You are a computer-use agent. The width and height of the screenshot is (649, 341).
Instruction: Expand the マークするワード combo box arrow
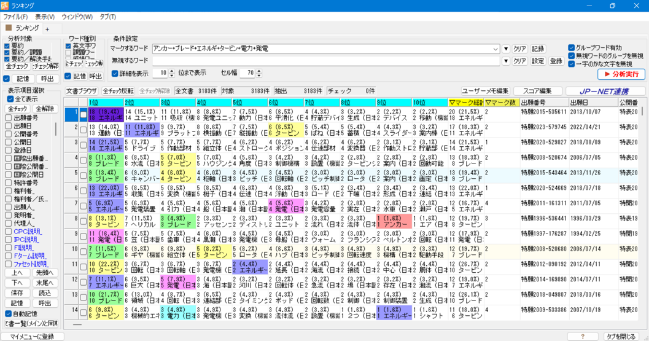495,49
